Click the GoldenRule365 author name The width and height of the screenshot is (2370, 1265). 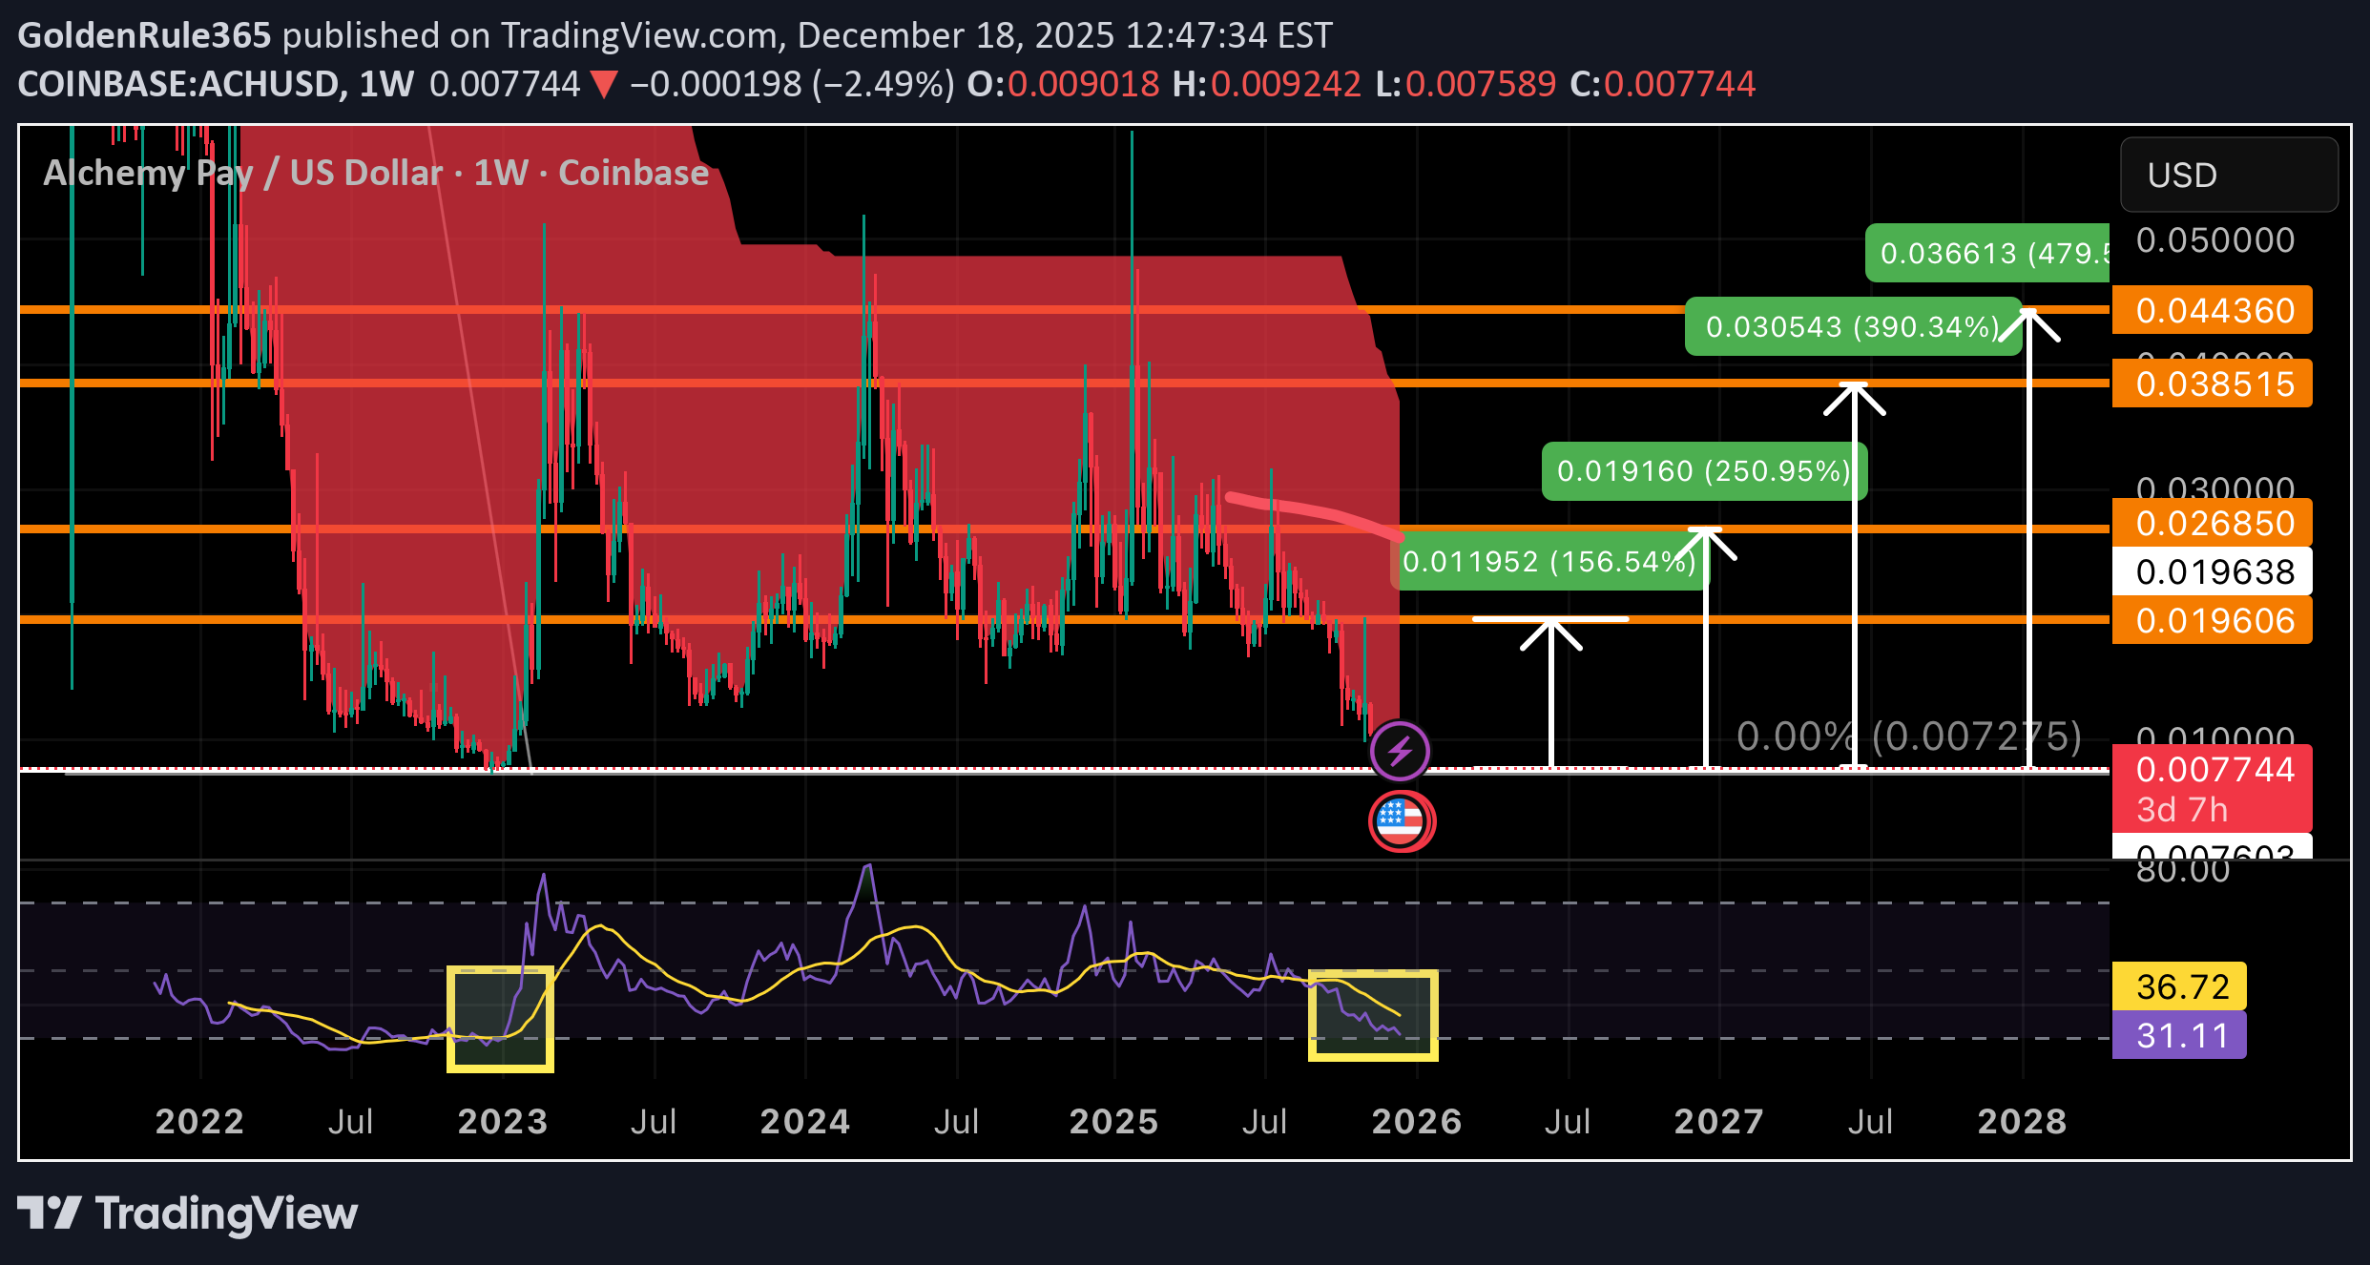point(144,35)
